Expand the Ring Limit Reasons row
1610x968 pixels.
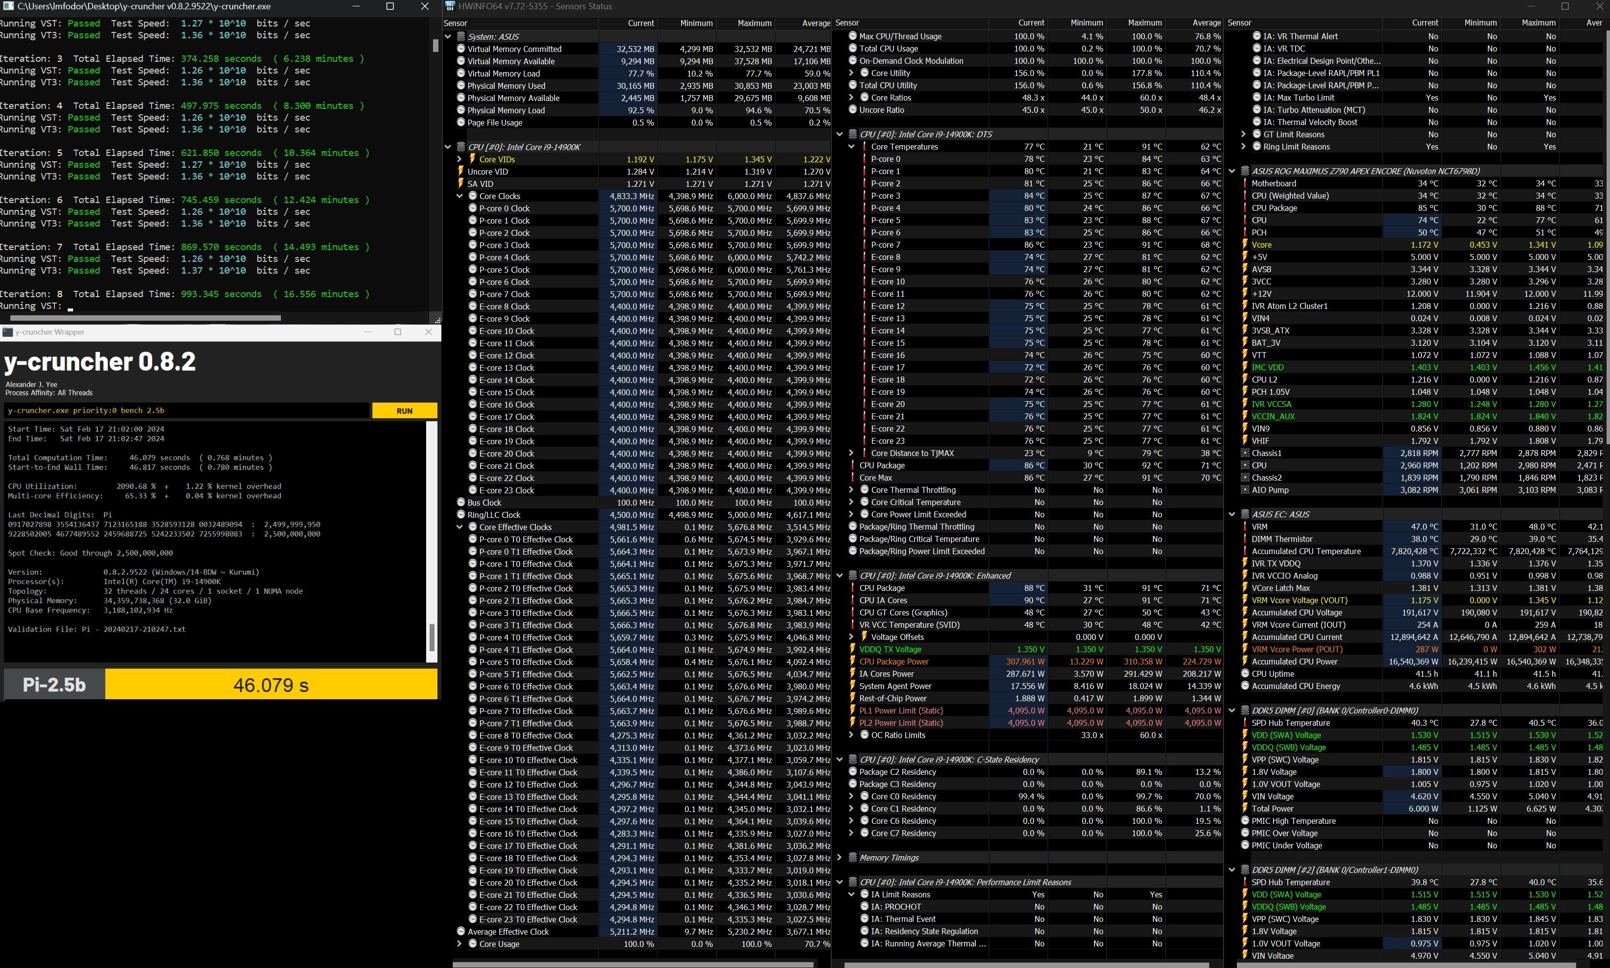tap(1243, 147)
